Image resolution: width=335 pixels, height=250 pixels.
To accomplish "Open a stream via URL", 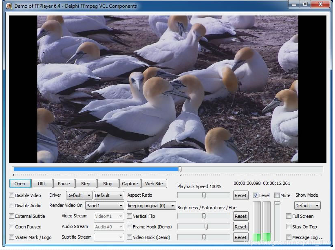I will pyautogui.click(x=42, y=183).
